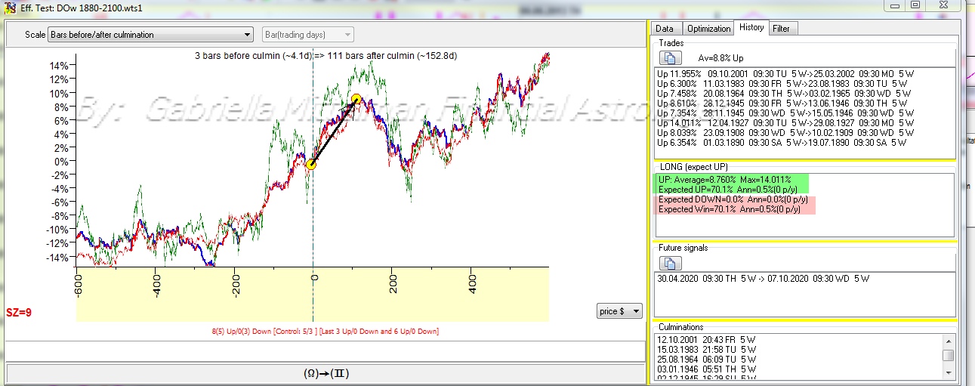This screenshot has width=975, height=386.
Task: Click the red '8(5) Up/0(3) Down' summary text
Action: coord(325,332)
